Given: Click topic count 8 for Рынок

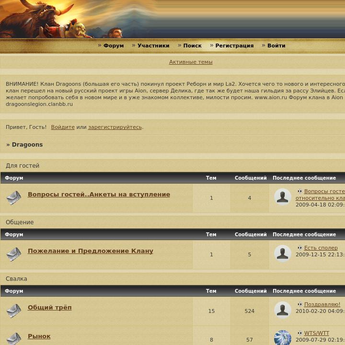Looking at the screenshot, I should (x=211, y=340).
